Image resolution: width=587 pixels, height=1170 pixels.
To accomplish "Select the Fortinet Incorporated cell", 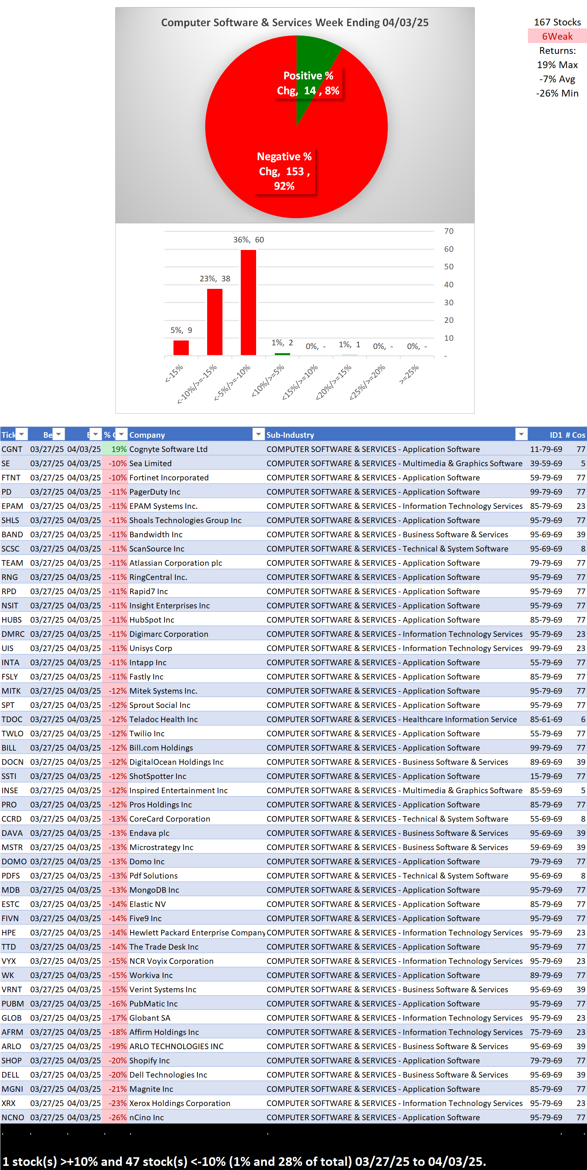I will [x=196, y=477].
